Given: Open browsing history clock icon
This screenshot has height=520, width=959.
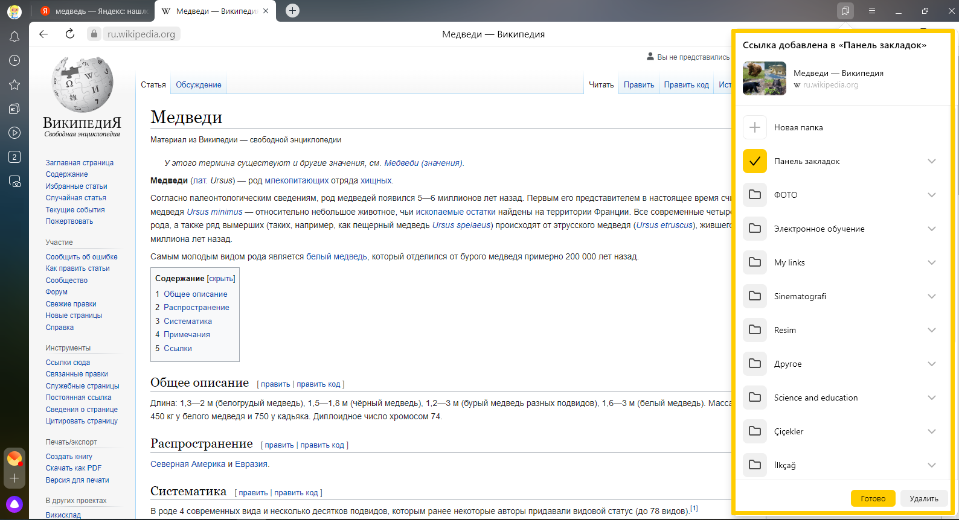Looking at the screenshot, I should tap(14, 60).
